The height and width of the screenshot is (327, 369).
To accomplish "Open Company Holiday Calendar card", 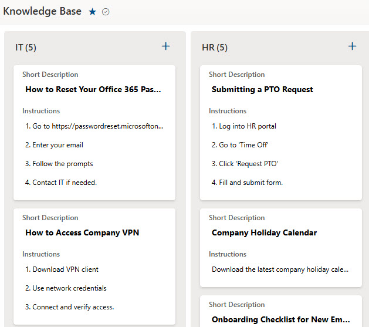I will click(x=281, y=248).
